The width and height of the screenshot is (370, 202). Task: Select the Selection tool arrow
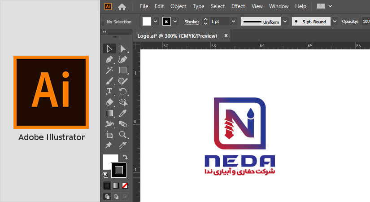pyautogui.click(x=109, y=48)
